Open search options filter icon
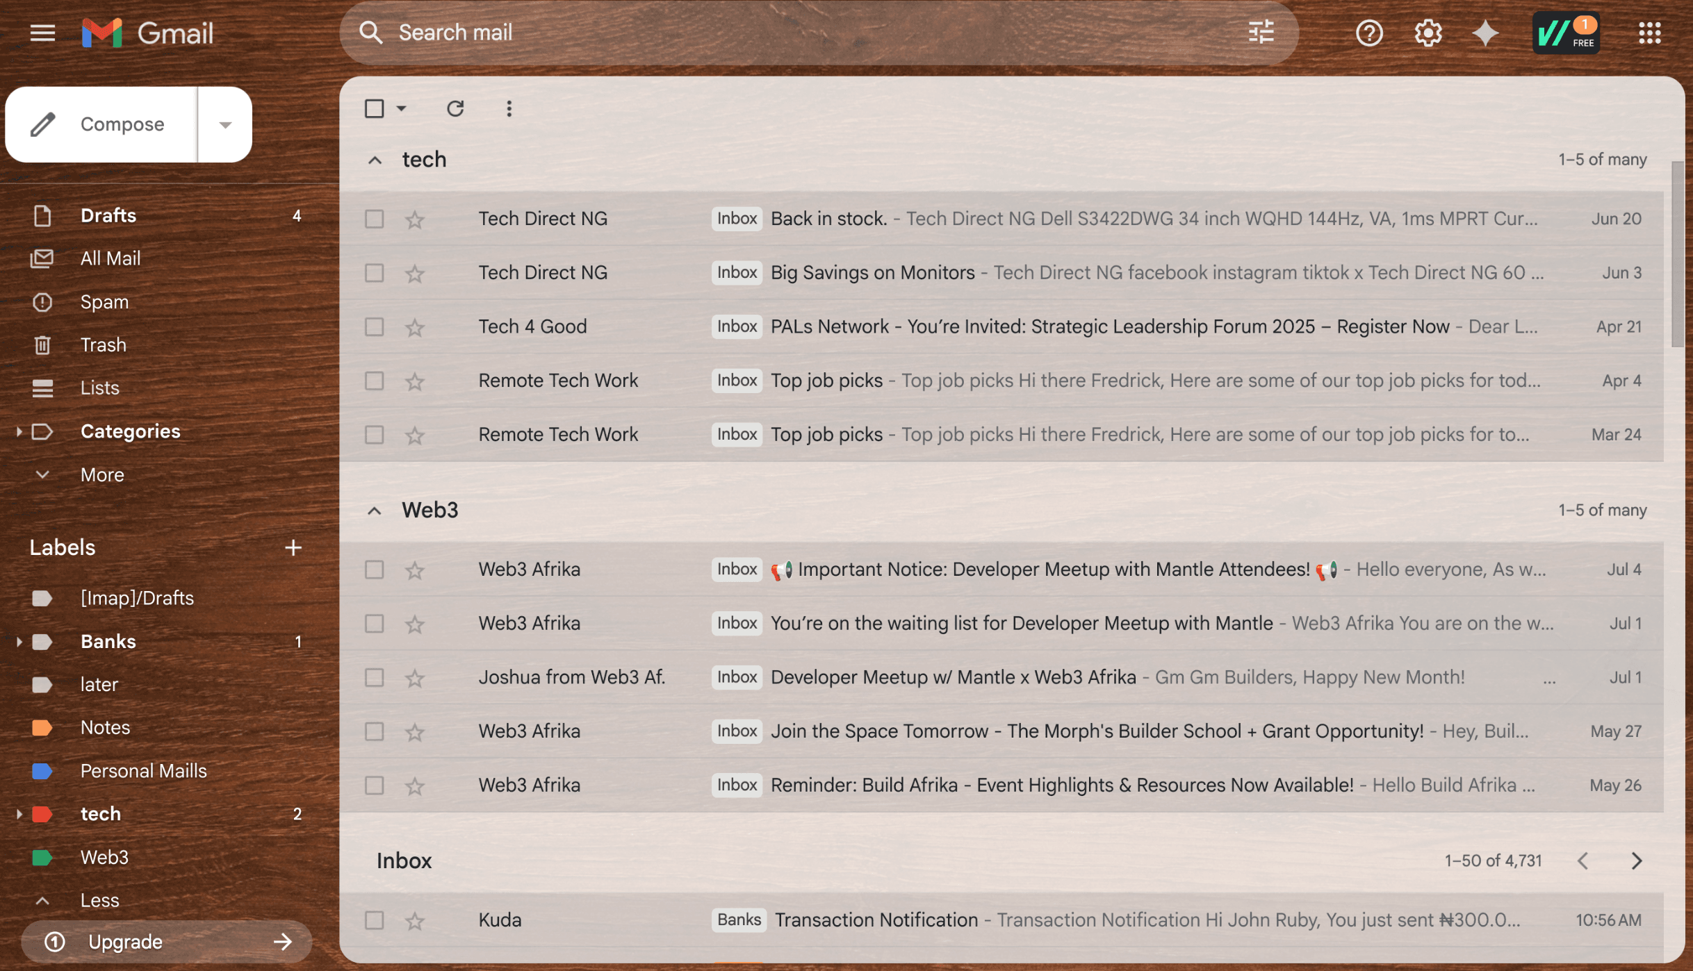This screenshot has height=971, width=1693. 1261,32
